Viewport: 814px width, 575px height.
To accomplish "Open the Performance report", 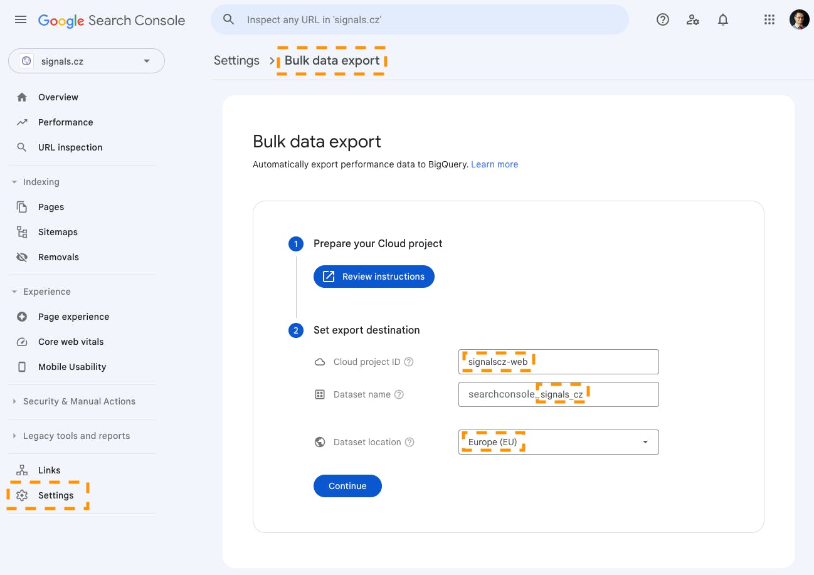I will pyautogui.click(x=65, y=122).
